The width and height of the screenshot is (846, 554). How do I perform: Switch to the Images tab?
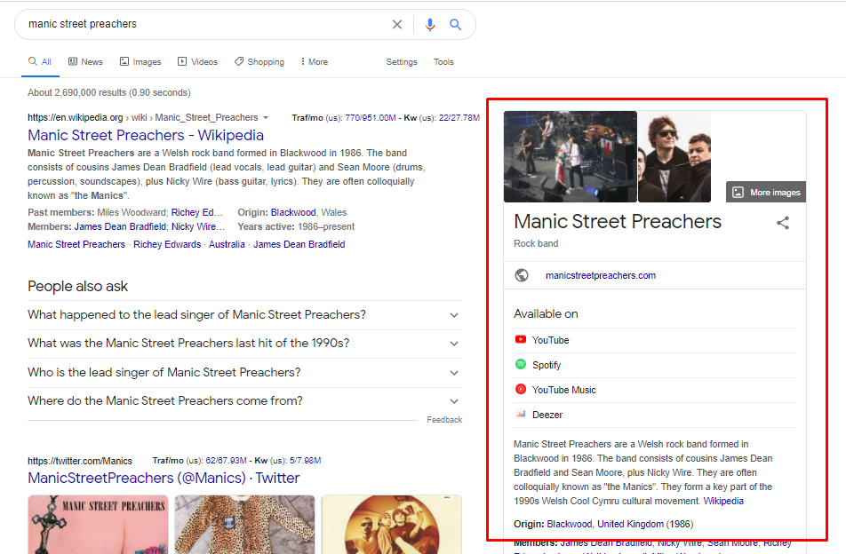(x=140, y=62)
